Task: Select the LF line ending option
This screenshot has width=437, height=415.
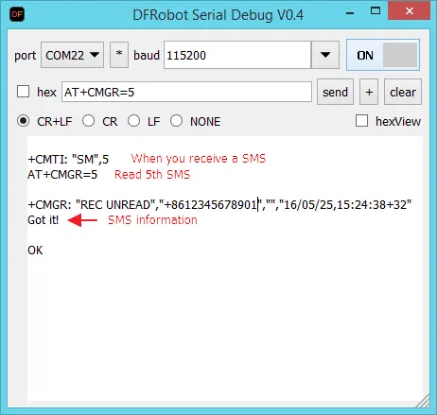Action: pos(133,121)
